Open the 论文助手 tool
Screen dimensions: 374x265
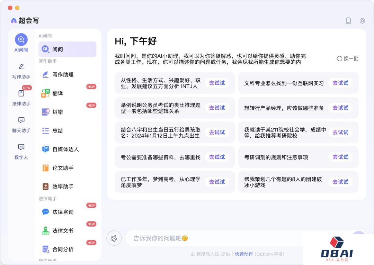pos(68,168)
